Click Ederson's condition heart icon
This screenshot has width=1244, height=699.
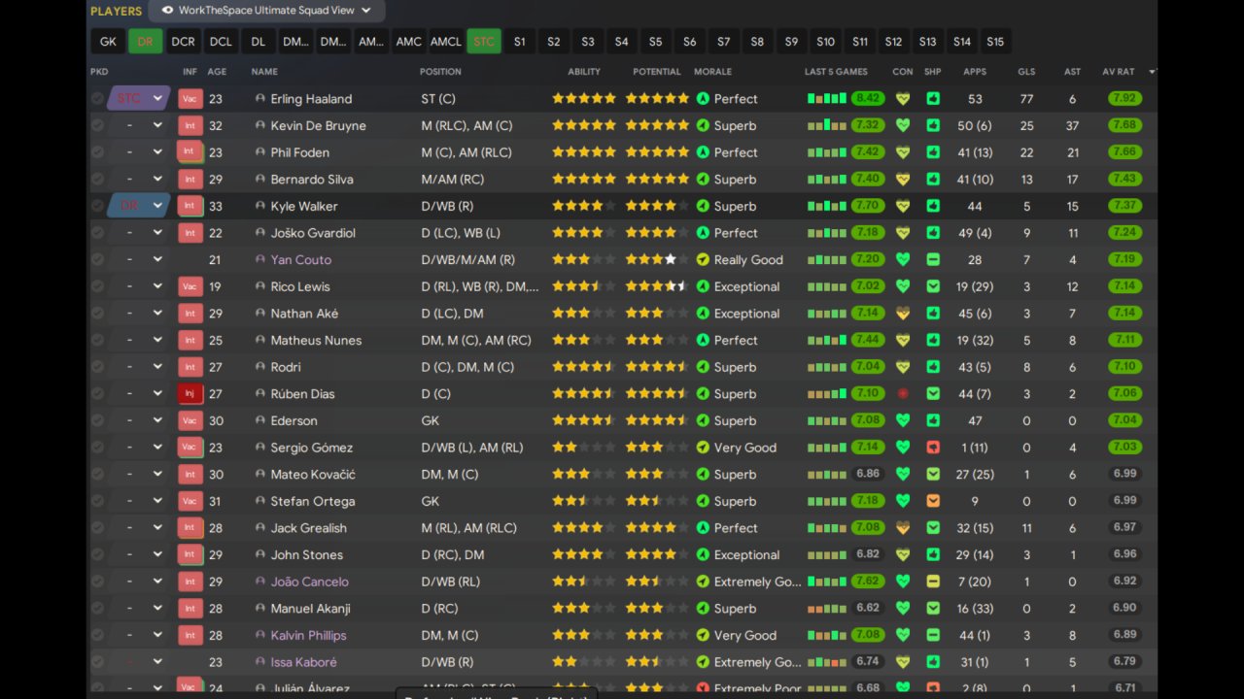point(903,420)
